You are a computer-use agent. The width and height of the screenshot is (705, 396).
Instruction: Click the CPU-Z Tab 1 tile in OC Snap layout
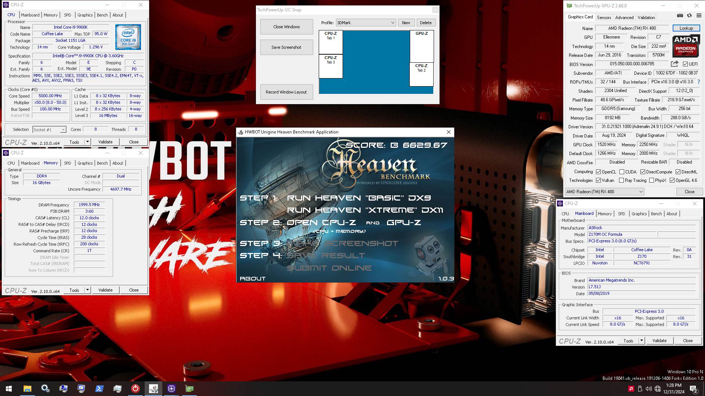tap(330, 42)
